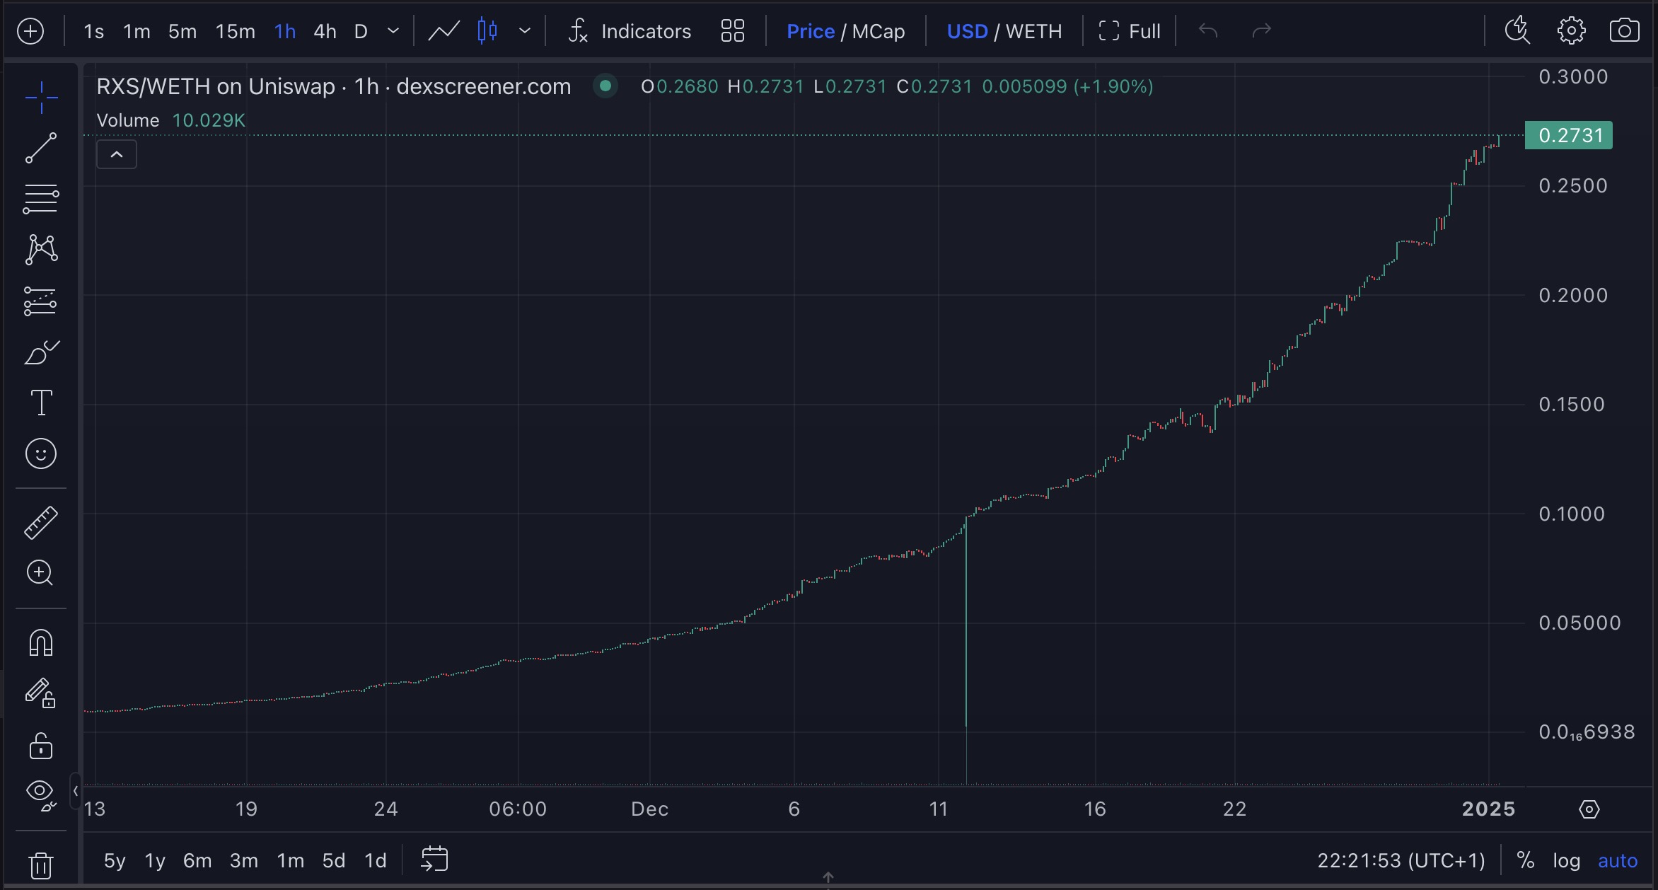Click the 0.1000 price axis label
Image resolution: width=1658 pixels, height=890 pixels.
click(1572, 514)
